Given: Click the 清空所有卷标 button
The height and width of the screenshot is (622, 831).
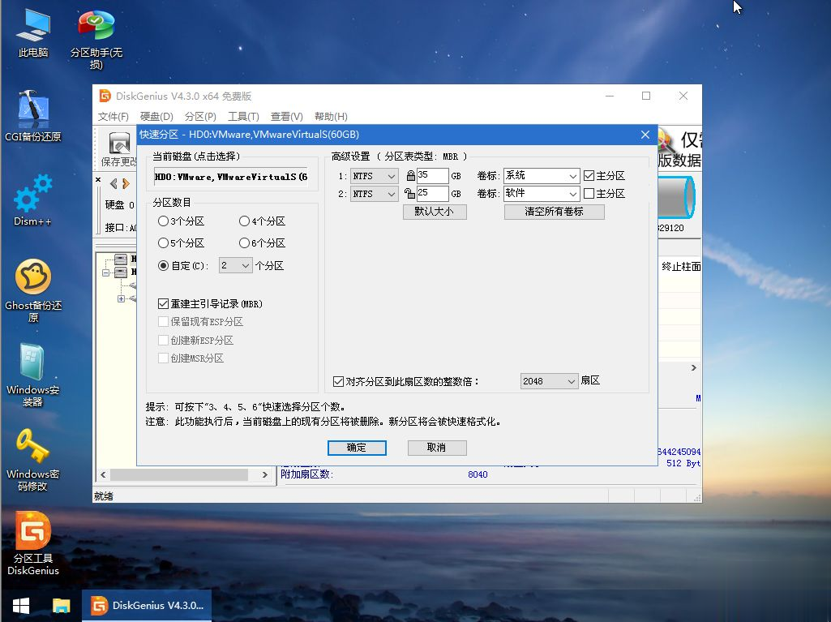Looking at the screenshot, I should (x=554, y=211).
